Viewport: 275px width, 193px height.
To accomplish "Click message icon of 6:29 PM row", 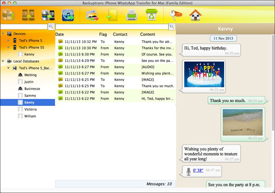I will [60, 61].
